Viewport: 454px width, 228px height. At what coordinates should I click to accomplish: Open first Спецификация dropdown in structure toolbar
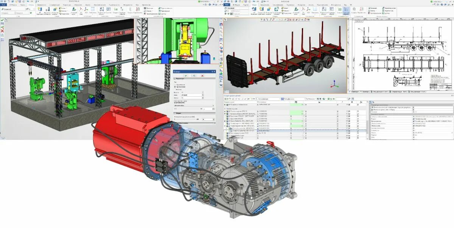tap(268, 99)
